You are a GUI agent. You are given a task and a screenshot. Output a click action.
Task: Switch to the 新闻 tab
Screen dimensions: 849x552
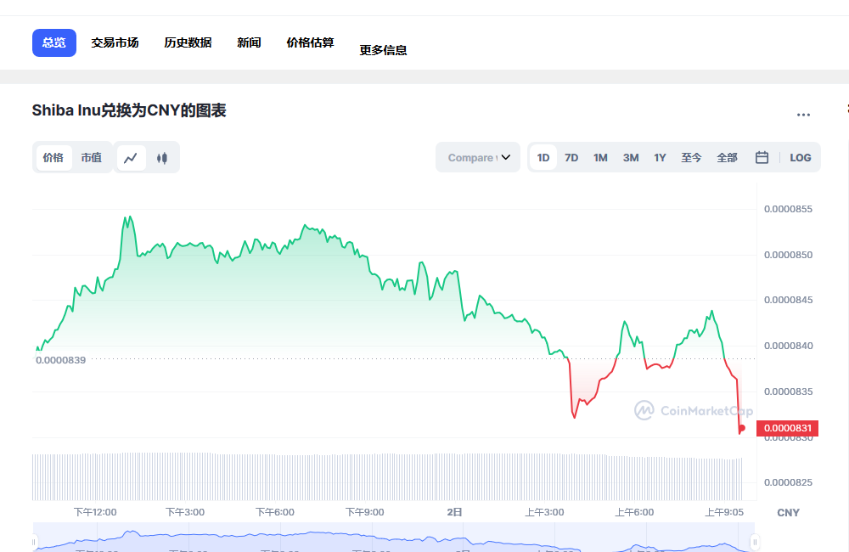pyautogui.click(x=249, y=41)
